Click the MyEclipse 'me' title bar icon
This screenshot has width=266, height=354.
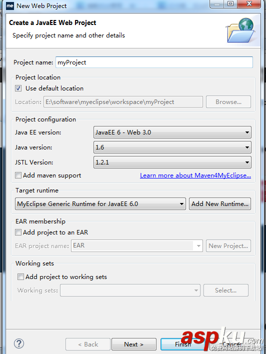pos(9,6)
